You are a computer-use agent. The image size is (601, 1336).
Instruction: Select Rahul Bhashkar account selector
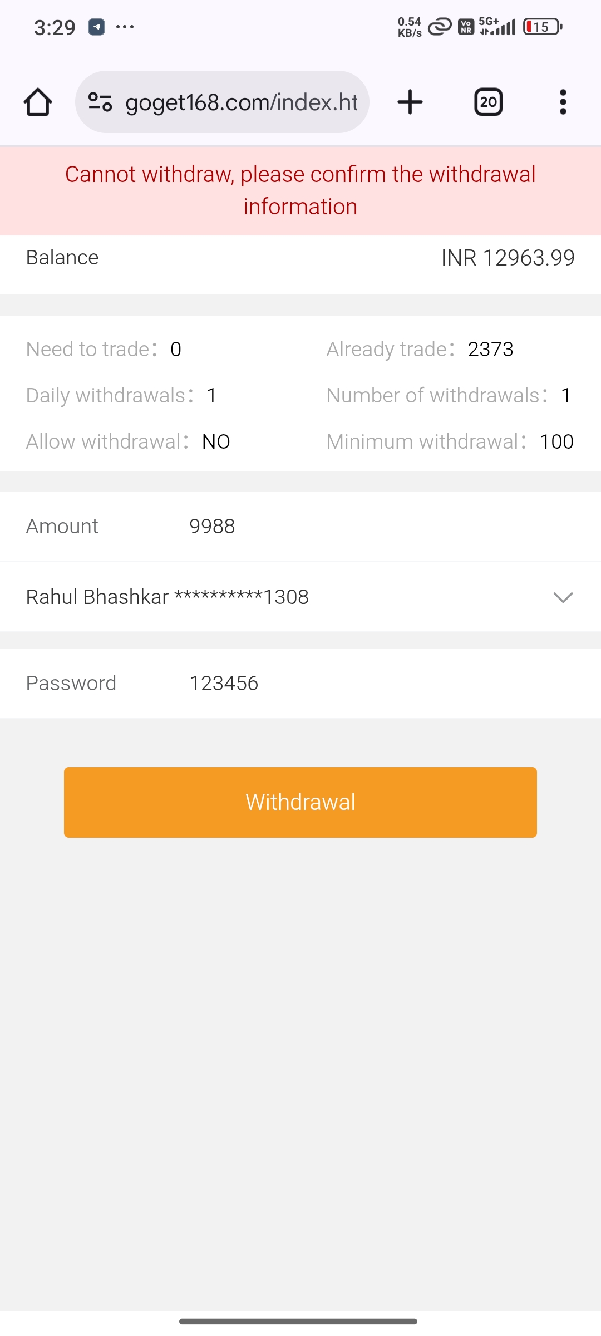tap(167, 597)
